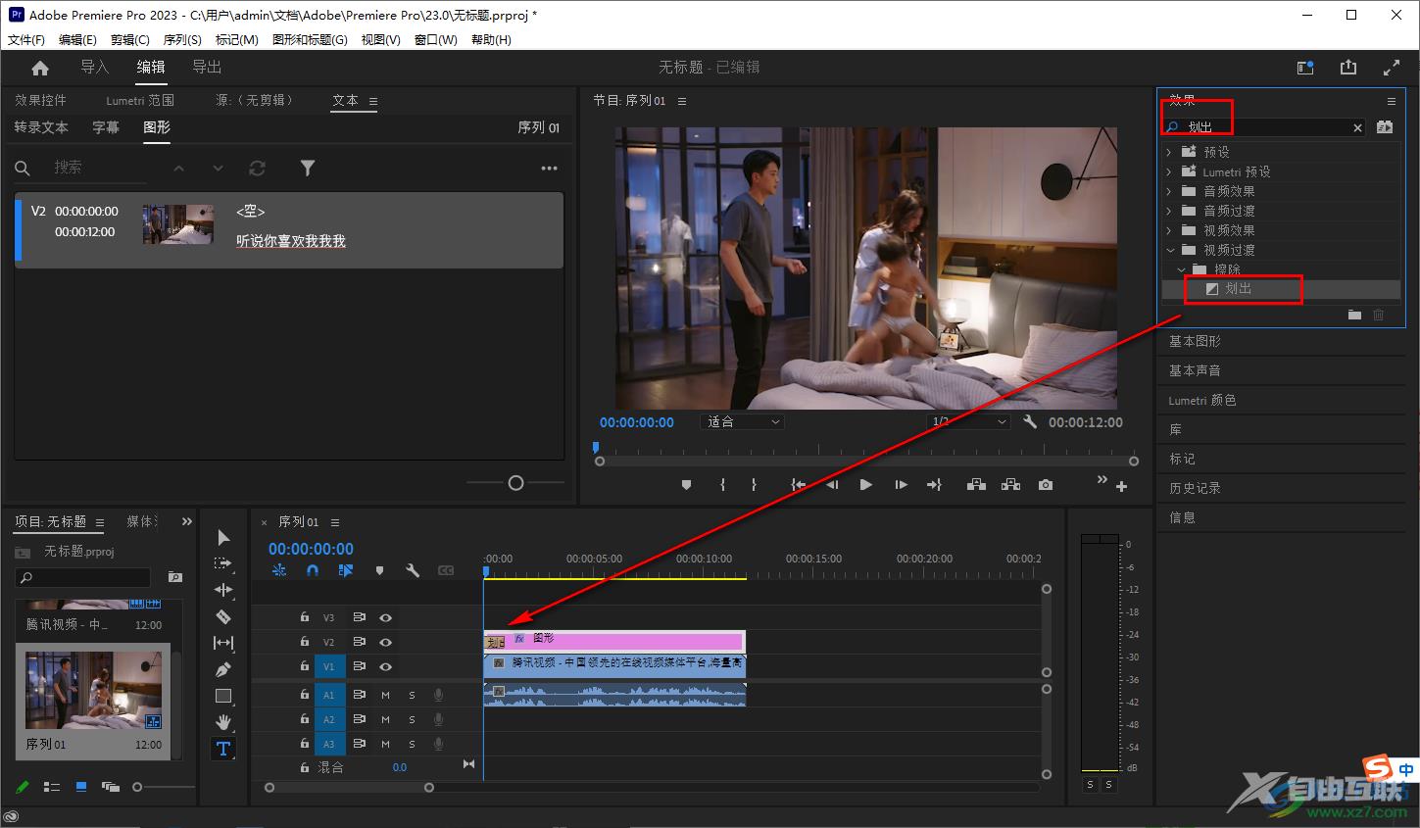Click the new item pen in Project panel

23,787
